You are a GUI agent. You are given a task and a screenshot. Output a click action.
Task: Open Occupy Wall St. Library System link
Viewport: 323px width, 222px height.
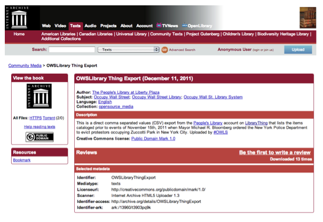point(213,97)
